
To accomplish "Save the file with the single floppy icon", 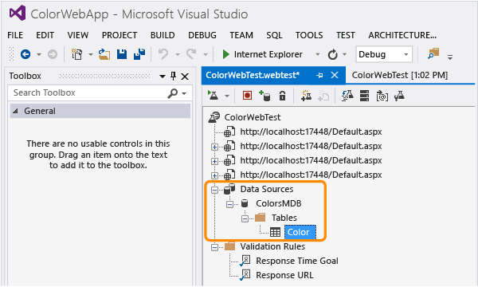I will point(122,54).
